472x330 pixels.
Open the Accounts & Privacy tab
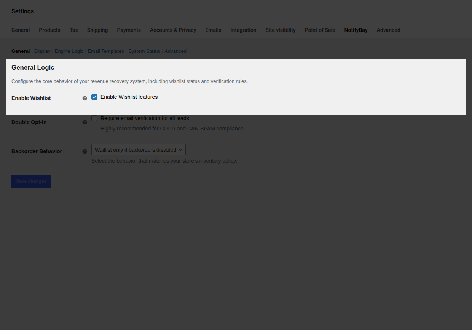point(173,30)
